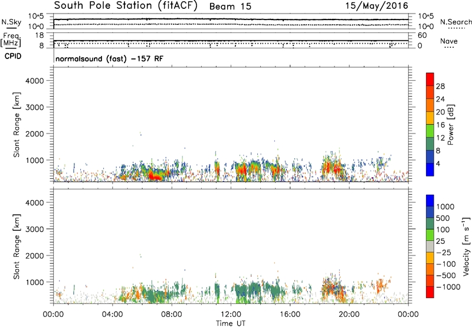This screenshot has width=472, height=327.
Task: Click 'normalsound (fast) -157 RF' text
Action: coord(110,58)
